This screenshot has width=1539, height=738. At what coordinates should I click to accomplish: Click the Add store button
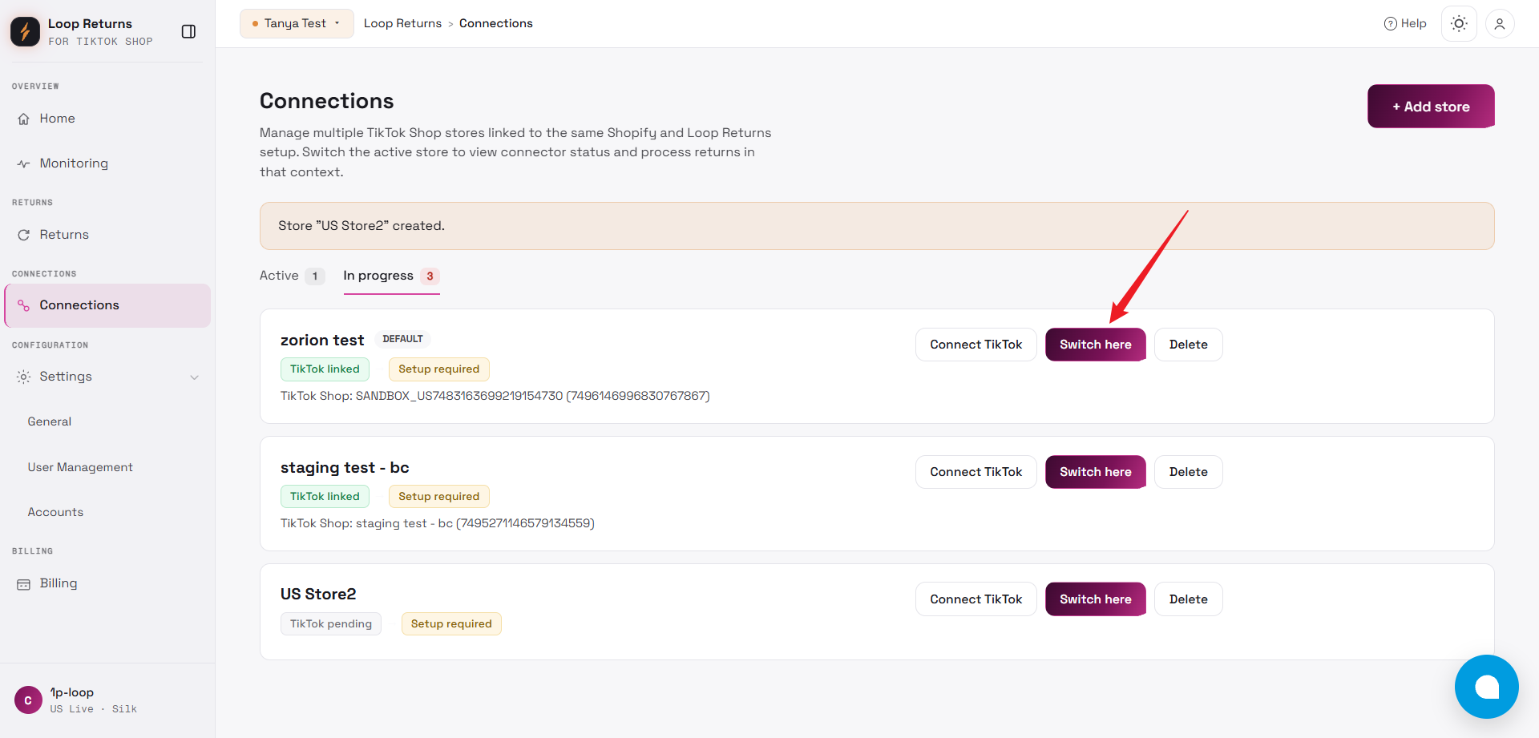pos(1431,107)
